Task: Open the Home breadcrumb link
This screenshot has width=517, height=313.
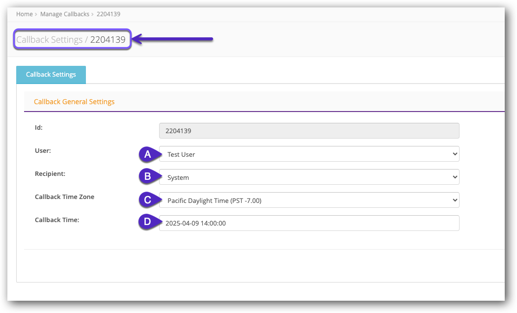Action: tap(25, 14)
